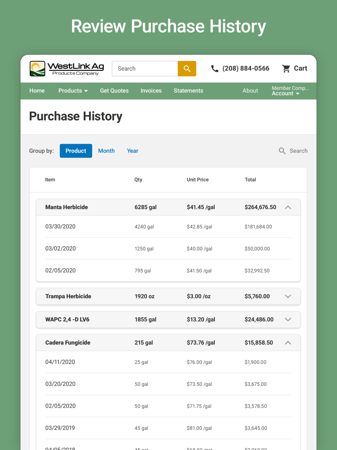This screenshot has width=337, height=450.
Task: Group purchases by Product
Action: tap(76, 151)
